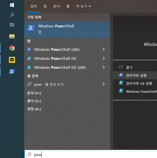Select the 문서 filter tab
The image size is (157, 158).
[x=56, y=6]
